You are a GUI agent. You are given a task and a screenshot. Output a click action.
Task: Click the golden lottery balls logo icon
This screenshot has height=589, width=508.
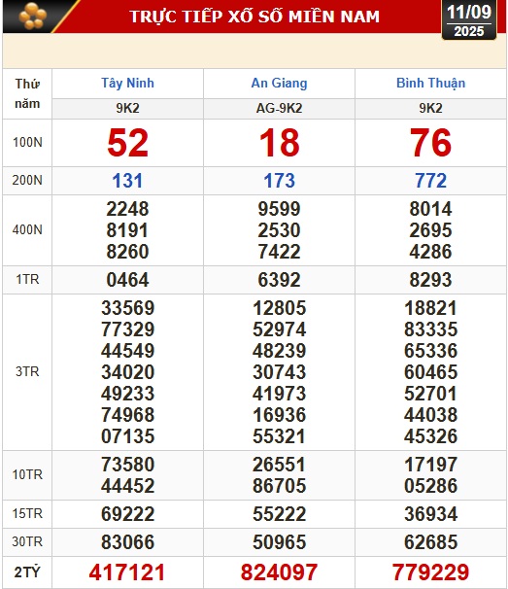[32, 16]
